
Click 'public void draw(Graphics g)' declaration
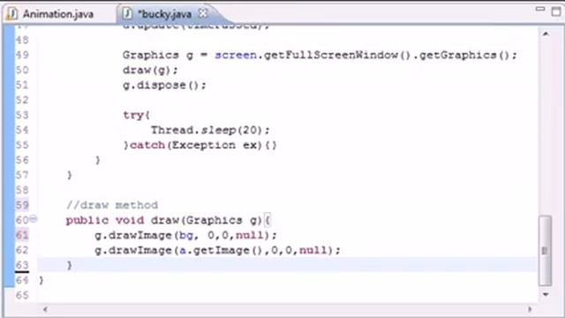click(164, 220)
